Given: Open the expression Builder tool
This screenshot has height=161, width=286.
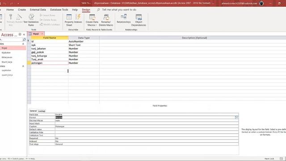Looking at the screenshot, I should coord(19,19).
